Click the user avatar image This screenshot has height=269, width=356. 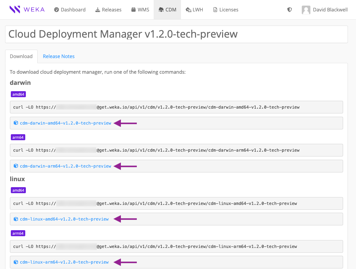click(x=306, y=10)
